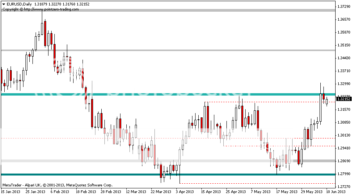
Task: Click the 3 Apr 2013 date label
Action: tap(185, 191)
